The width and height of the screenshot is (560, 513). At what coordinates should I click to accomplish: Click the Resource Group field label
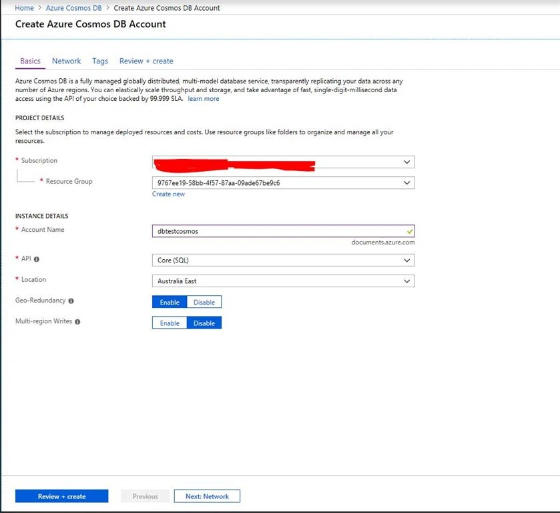[x=69, y=181]
